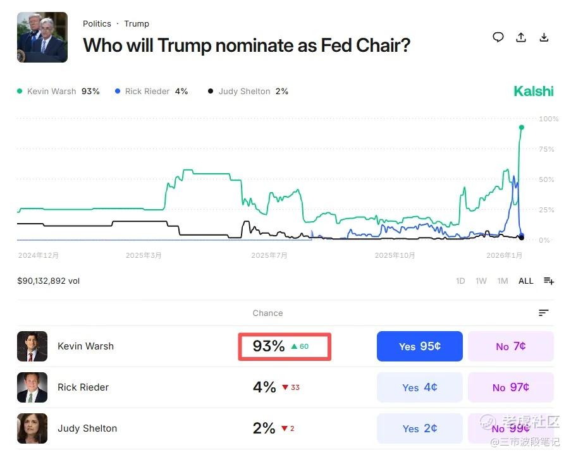
Task: Switch chart to 1M range
Action: click(x=502, y=281)
